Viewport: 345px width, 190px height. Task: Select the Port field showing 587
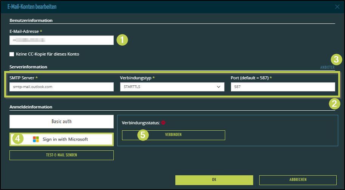click(282, 87)
